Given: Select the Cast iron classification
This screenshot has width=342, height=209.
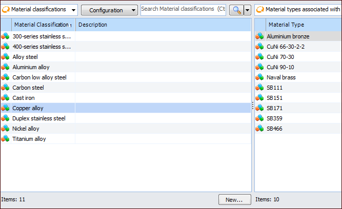Looking at the screenshot, I should click(x=24, y=98).
